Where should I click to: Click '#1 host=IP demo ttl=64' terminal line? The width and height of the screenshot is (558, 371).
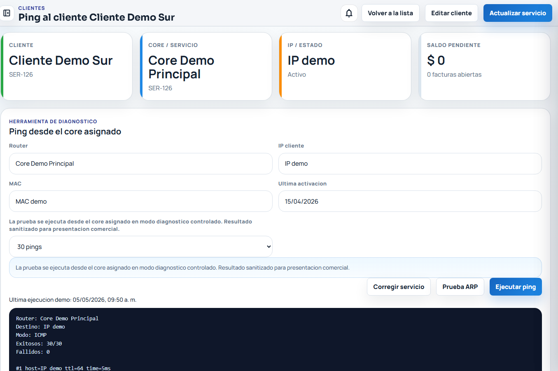(x=63, y=368)
